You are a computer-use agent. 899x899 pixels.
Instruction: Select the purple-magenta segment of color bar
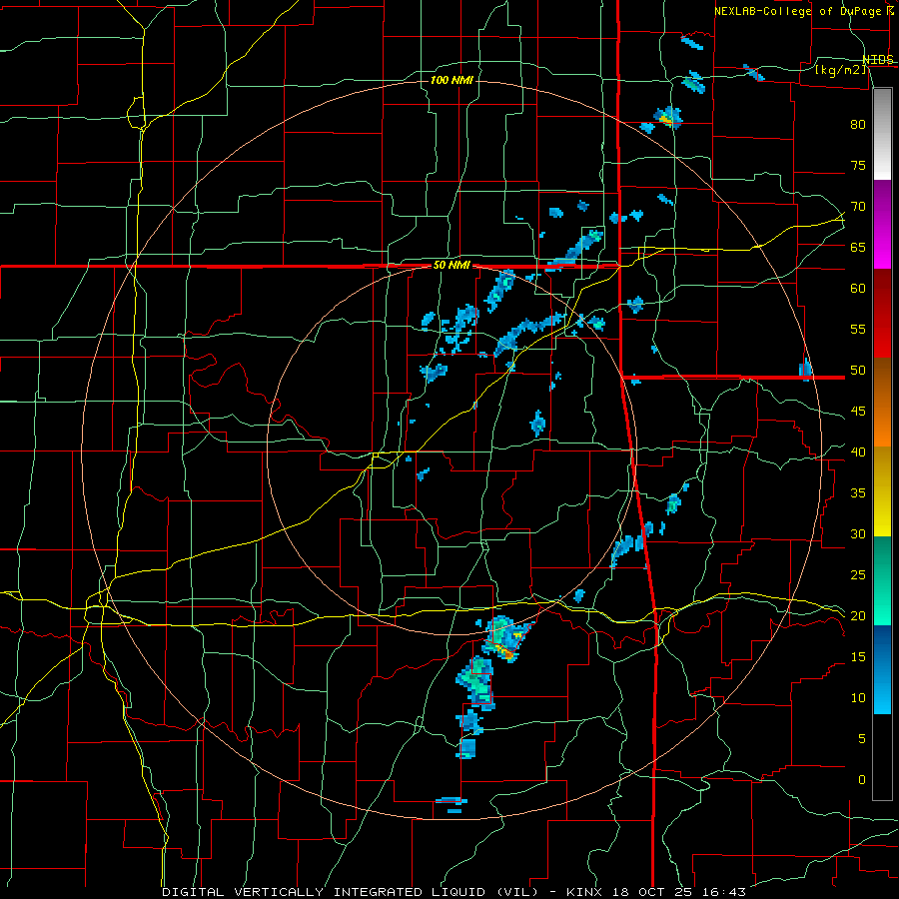882,225
